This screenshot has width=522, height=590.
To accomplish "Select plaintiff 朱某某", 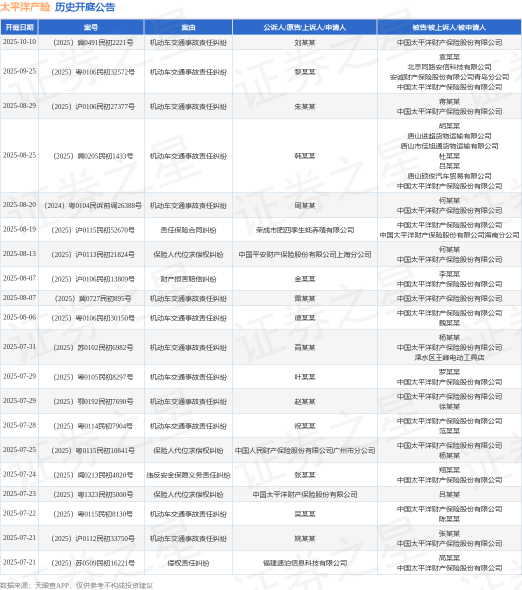I will pos(305,106).
